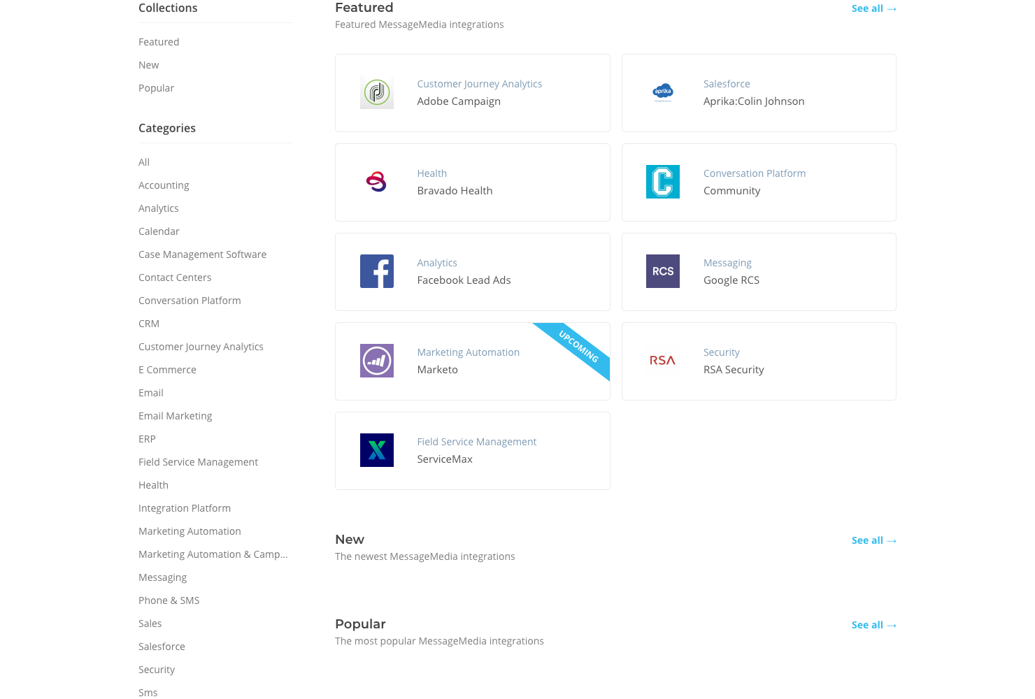Screen dimensions: 1035x699
Task: Click Analytics label on Facebook card
Action: click(x=437, y=263)
